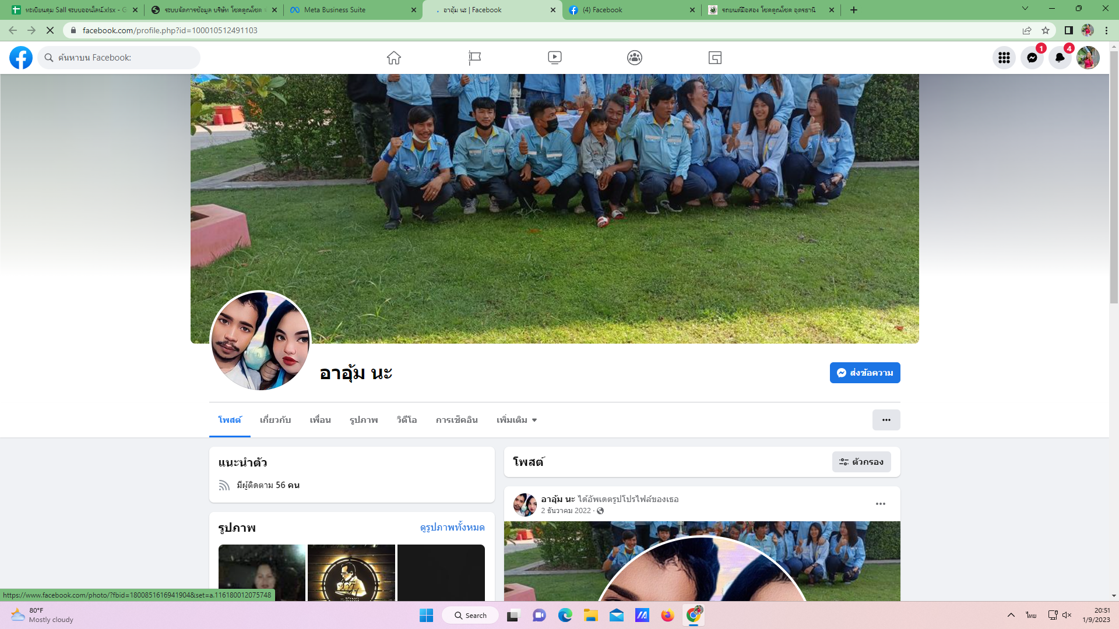
Task: Switch to the เกี่ยวกับ profile tab
Action: point(275,420)
